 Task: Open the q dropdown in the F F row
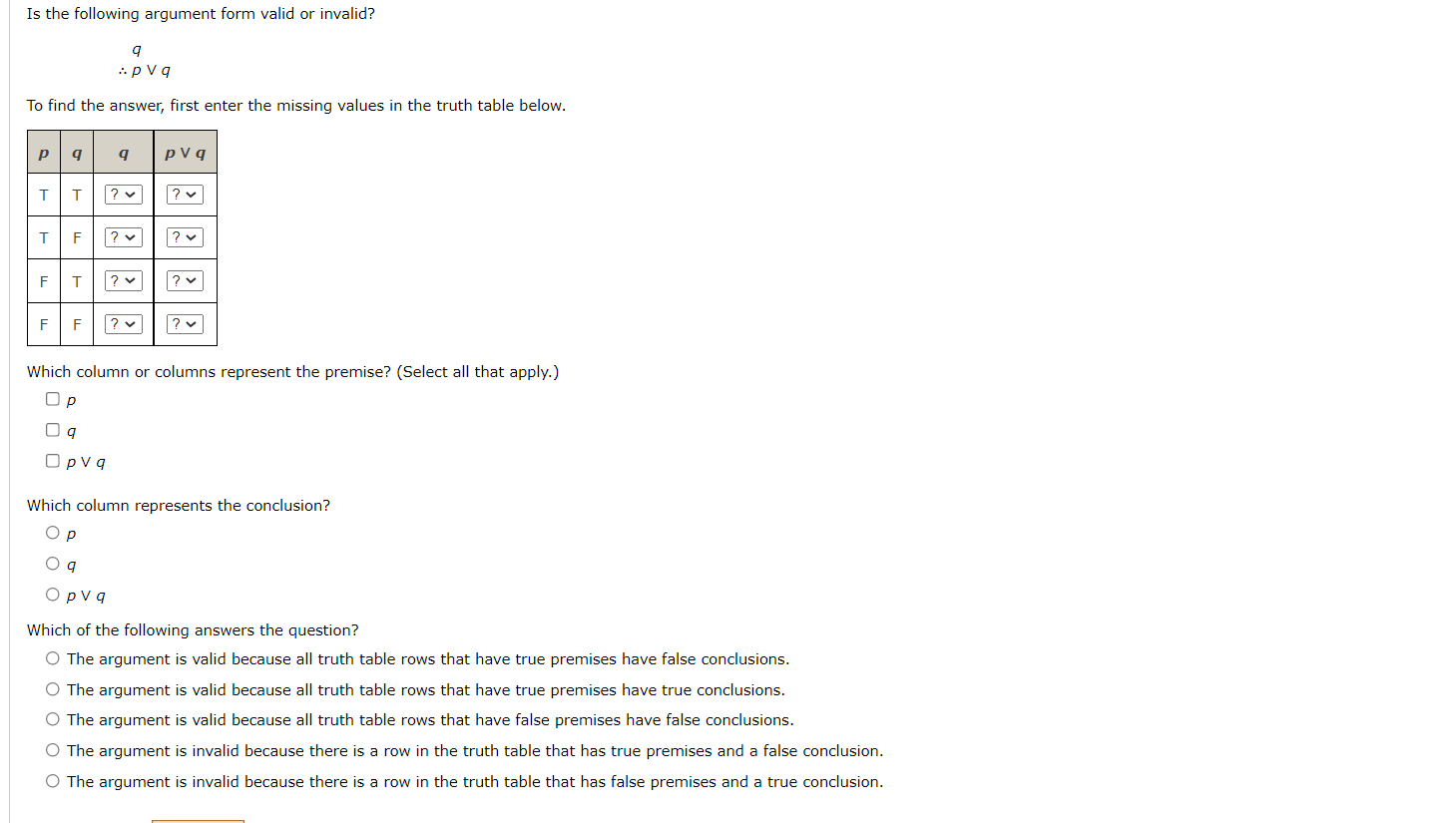tap(123, 323)
